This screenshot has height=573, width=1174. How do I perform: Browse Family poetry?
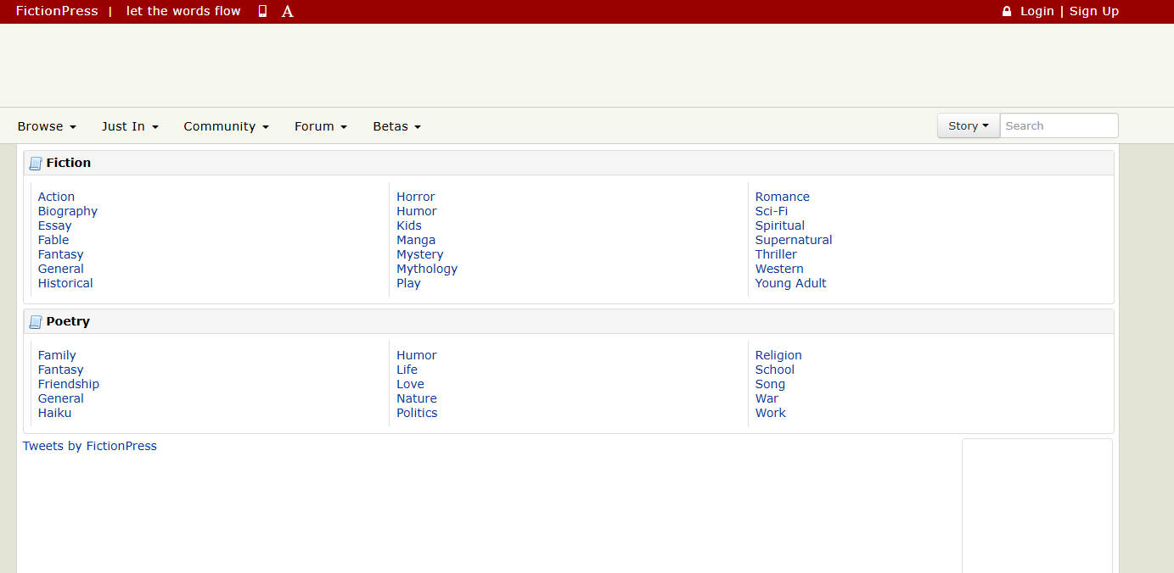pyautogui.click(x=56, y=355)
